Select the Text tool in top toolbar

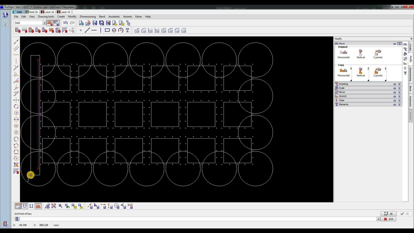pyautogui.click(x=127, y=30)
